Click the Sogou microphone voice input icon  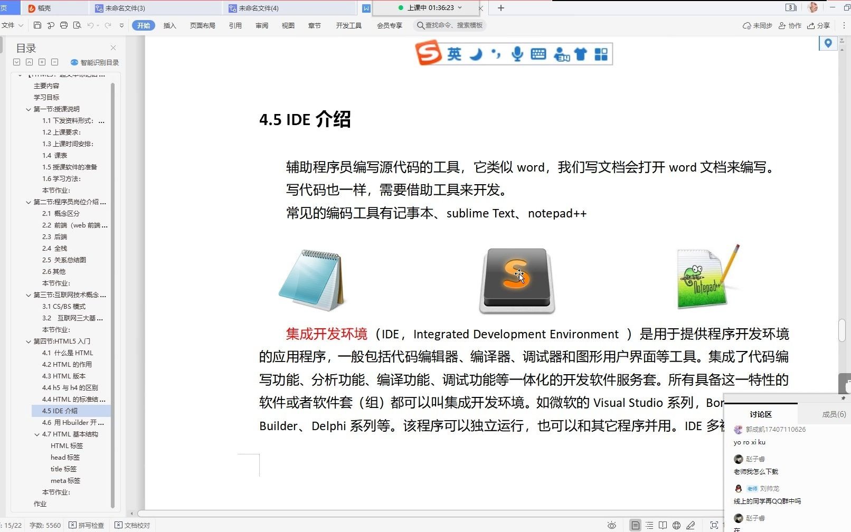click(x=517, y=54)
